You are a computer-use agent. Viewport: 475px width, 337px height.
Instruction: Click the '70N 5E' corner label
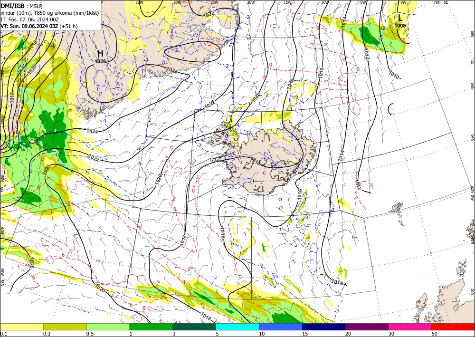tap(441, 2)
